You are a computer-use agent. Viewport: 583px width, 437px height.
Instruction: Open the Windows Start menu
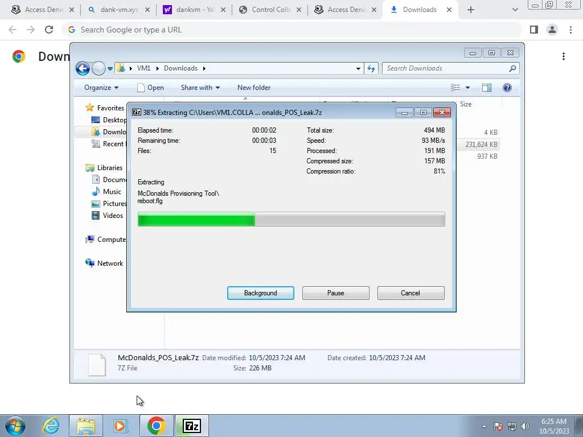[15, 426]
